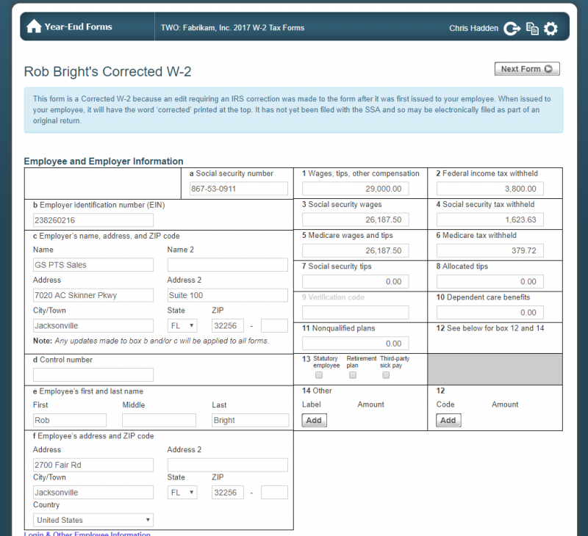Image resolution: width=588 pixels, height=536 pixels.
Task: Click the note about box b and c updates
Action: pos(151,341)
